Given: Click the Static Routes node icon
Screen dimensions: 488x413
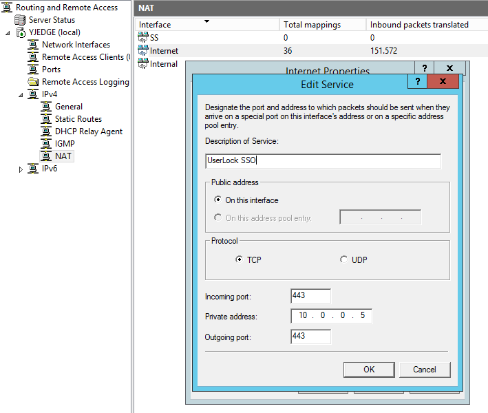Looking at the screenshot, I should pyautogui.click(x=46, y=119).
